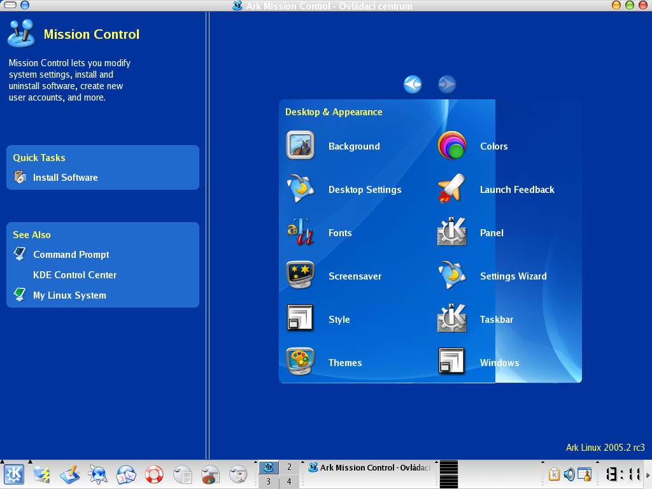Image resolution: width=652 pixels, height=489 pixels.
Task: Launch the file manager folder icon in taskbar
Action: click(x=41, y=474)
